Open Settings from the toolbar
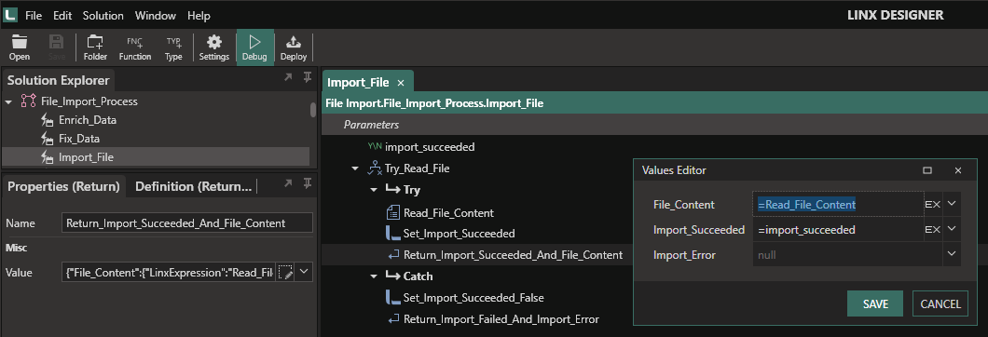This screenshot has width=988, height=337. (x=214, y=47)
